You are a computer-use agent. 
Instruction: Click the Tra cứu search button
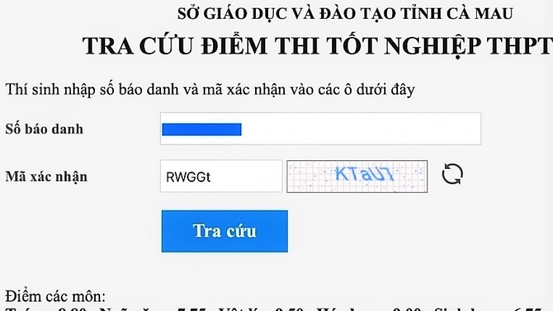pyautogui.click(x=225, y=231)
